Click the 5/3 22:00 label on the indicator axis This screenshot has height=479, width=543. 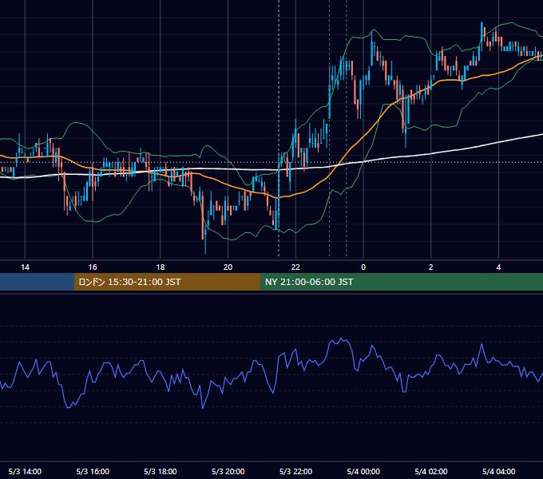[x=295, y=472]
